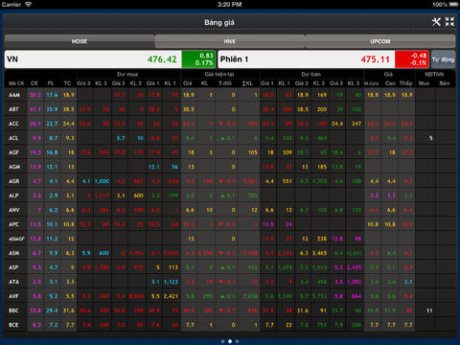This screenshot has width=460, height=345.
Task: Select the ASIAGF stock symbol
Action: click(x=16, y=239)
